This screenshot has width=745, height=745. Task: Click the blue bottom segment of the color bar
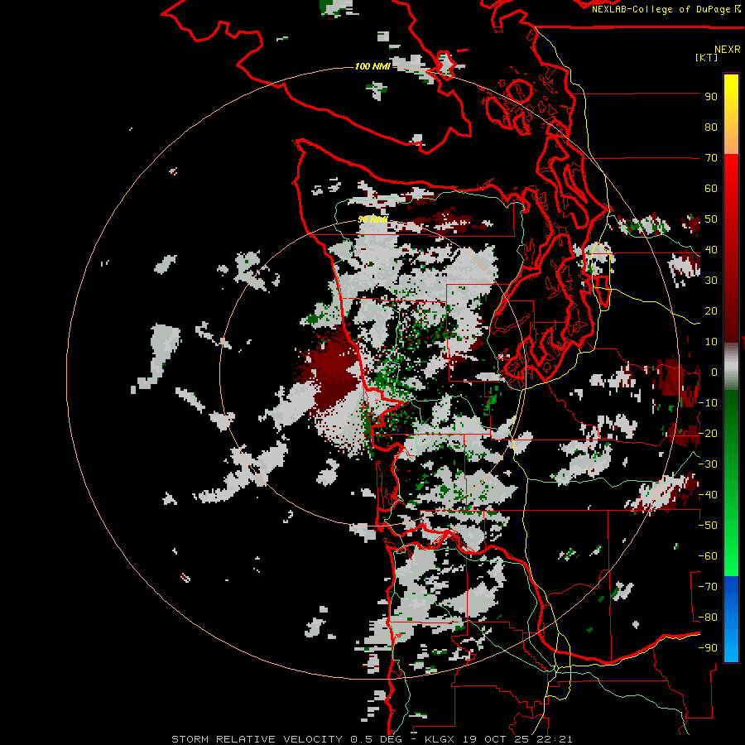click(731, 619)
